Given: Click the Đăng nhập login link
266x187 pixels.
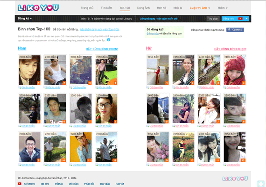Looking at the screenshot, I should pyautogui.click(x=153, y=34).
